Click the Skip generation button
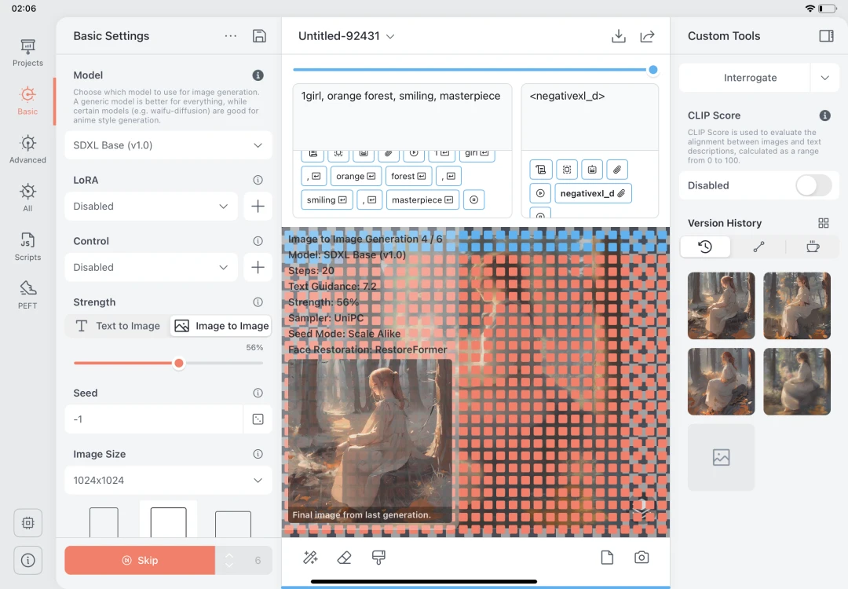The height and width of the screenshot is (589, 848). (140, 560)
